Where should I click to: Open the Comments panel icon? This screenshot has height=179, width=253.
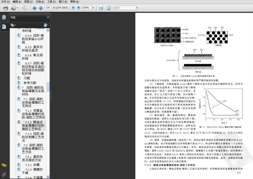point(4,165)
